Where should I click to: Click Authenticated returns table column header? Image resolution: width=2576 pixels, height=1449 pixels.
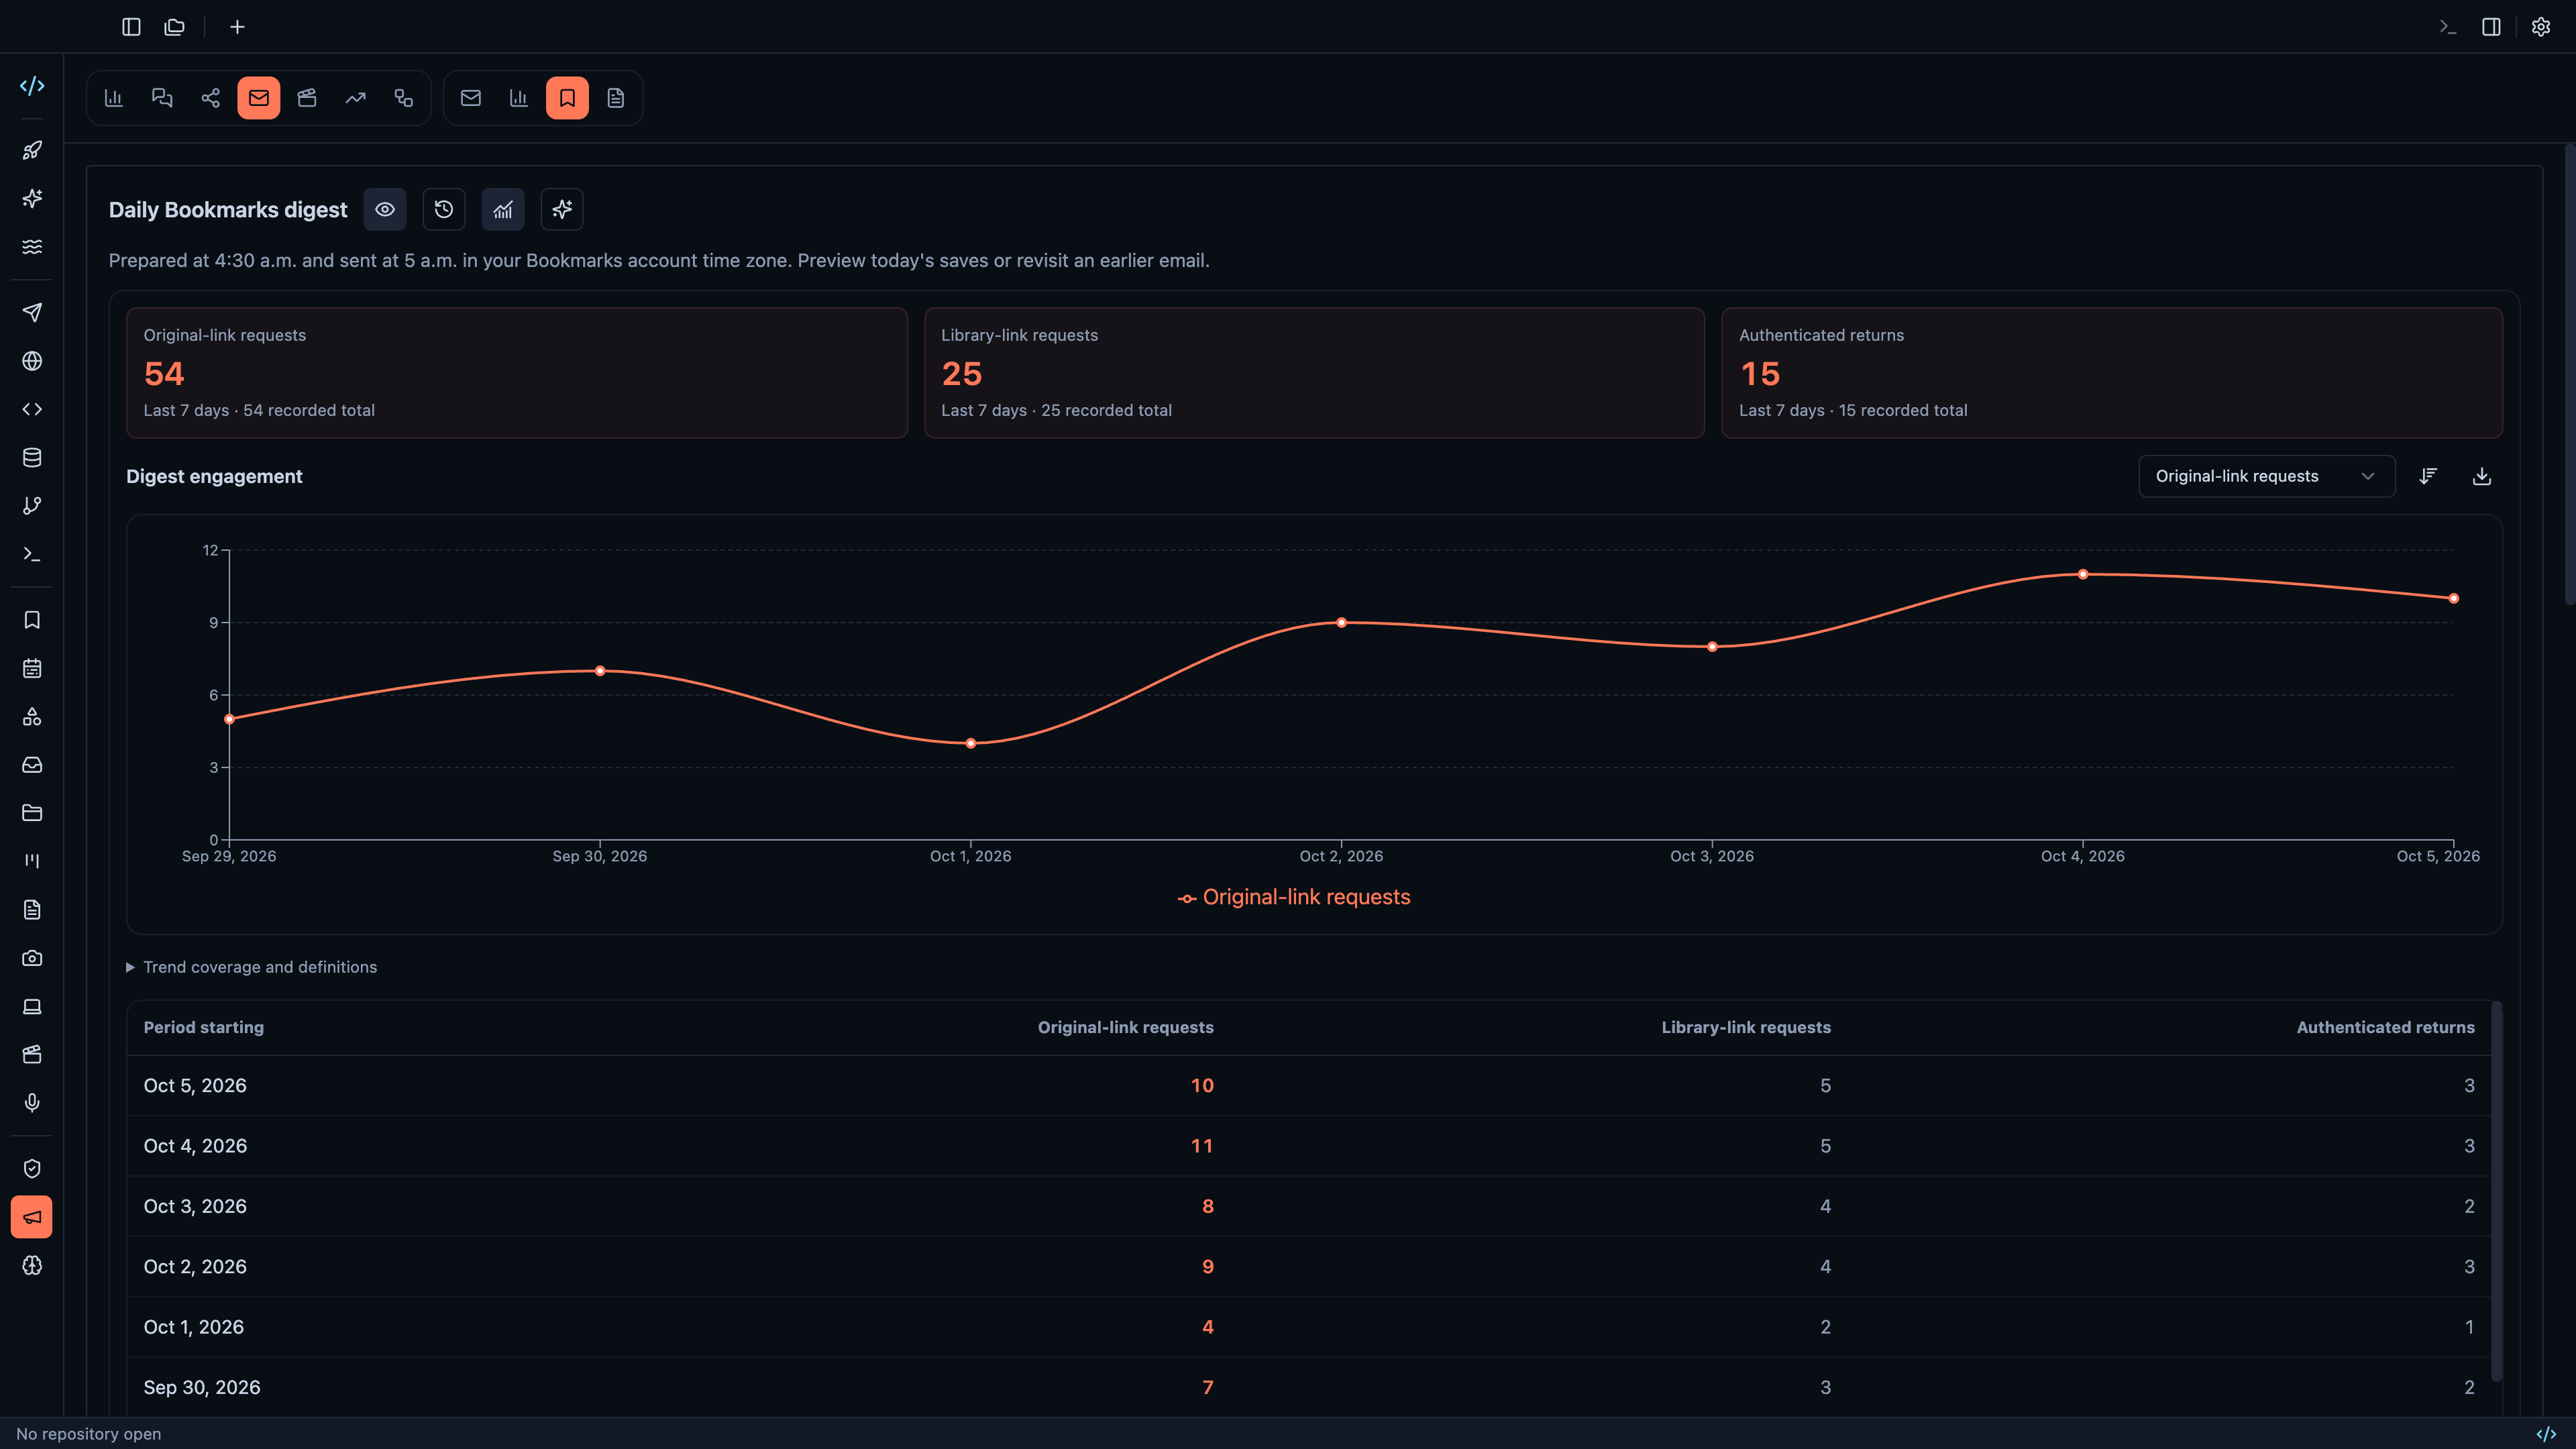pos(2386,1027)
